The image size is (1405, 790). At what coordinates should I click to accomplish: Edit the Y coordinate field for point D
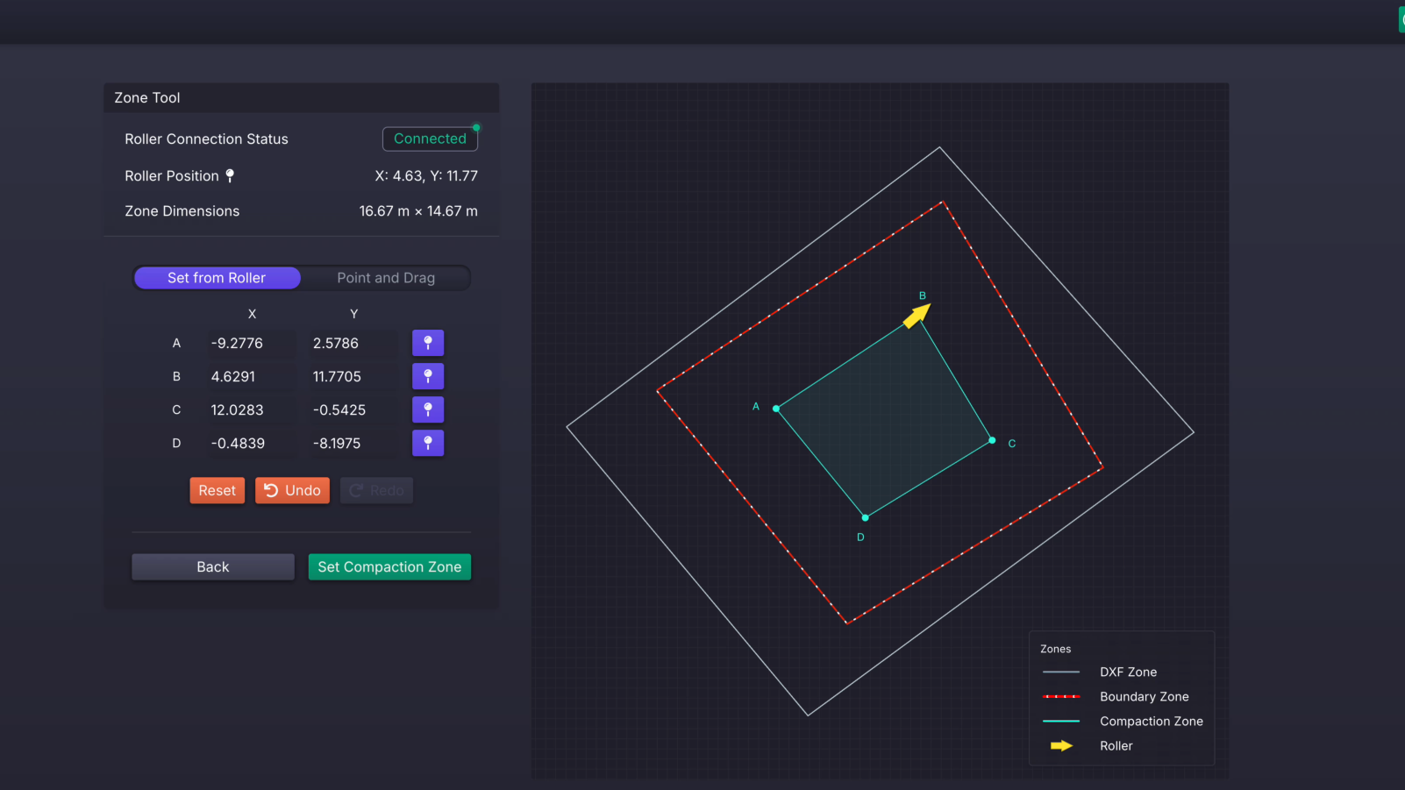tap(352, 443)
